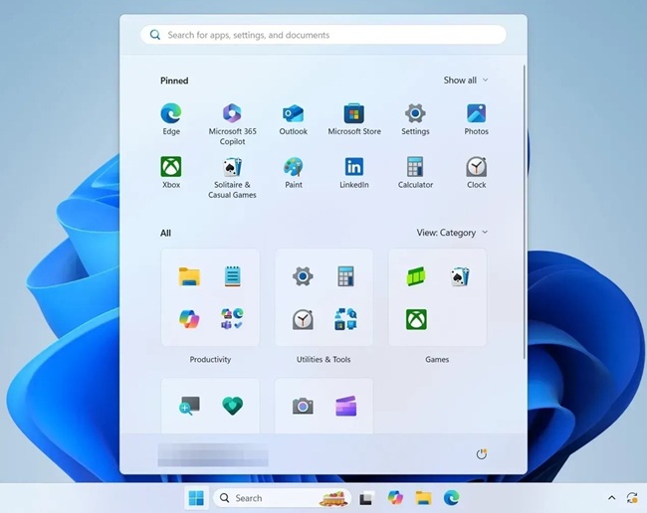The width and height of the screenshot is (647, 513).
Task: Open Clock from the Pinned section
Action: [x=476, y=172]
